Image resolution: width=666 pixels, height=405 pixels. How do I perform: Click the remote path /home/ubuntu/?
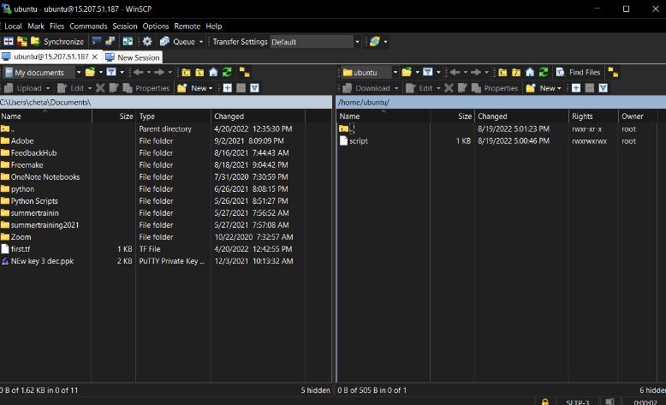coord(364,103)
